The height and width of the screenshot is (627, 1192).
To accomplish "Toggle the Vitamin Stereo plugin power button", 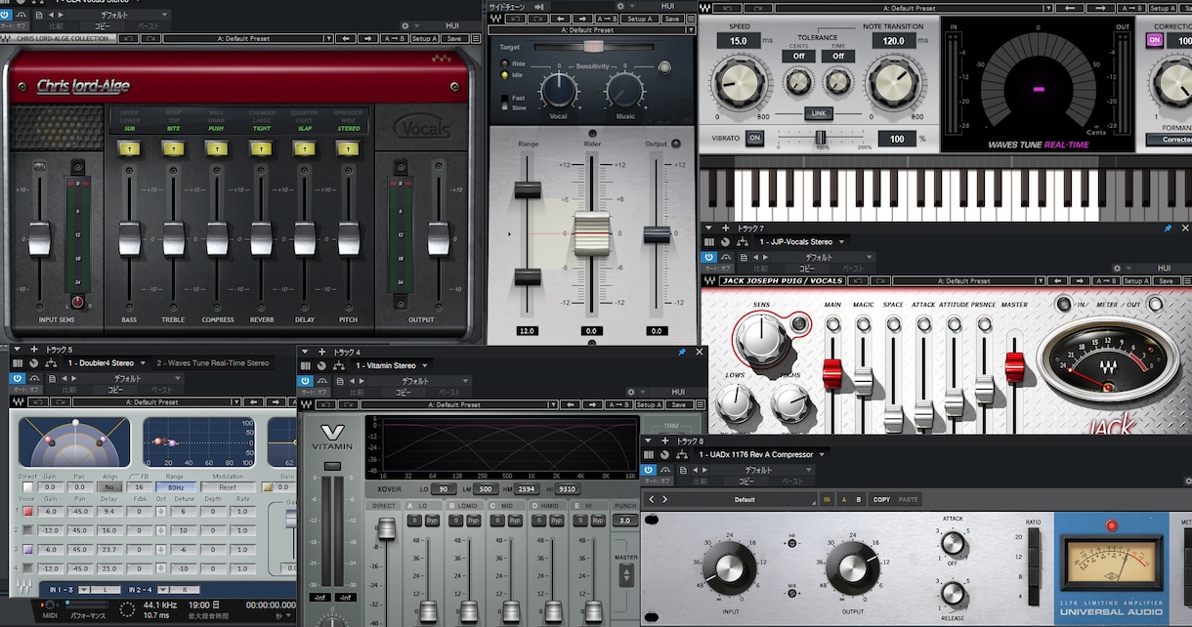I will click(305, 379).
